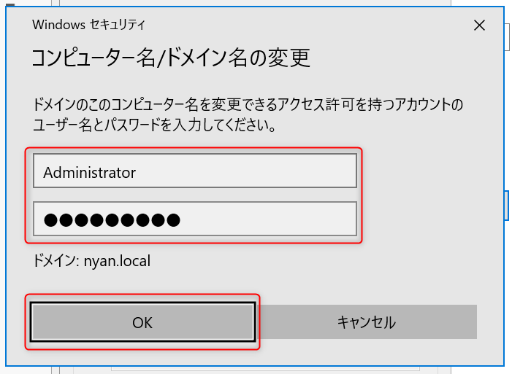Click on the masked password dots
Image resolution: width=512 pixels, height=374 pixels.
pos(112,219)
